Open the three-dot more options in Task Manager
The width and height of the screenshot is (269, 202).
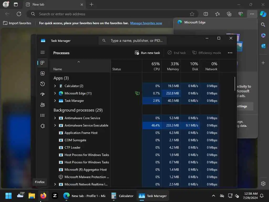point(230,53)
